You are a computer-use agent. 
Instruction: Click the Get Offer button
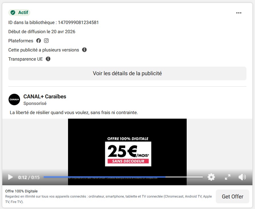tap(232, 196)
